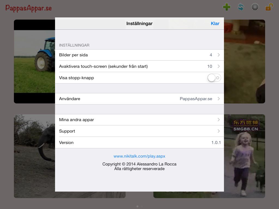The width and height of the screenshot is (279, 209).
Task: Click the Alla rättigheter reserverade text
Action: tap(139, 169)
